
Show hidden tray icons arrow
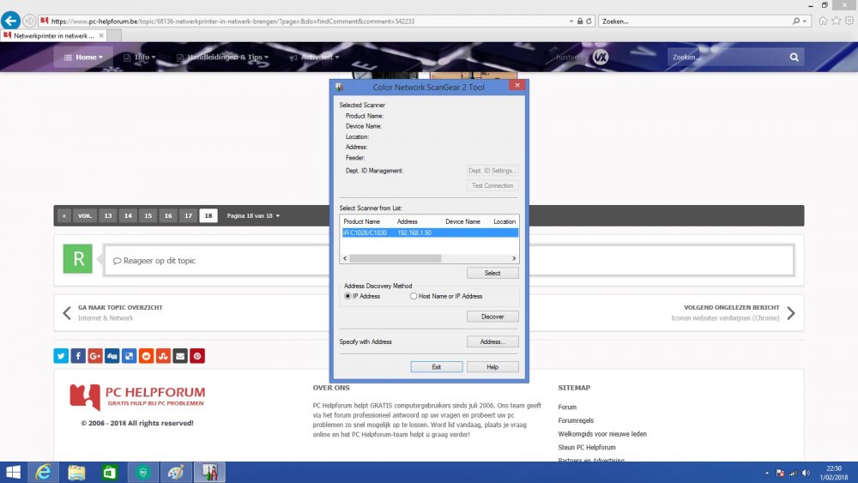766,474
